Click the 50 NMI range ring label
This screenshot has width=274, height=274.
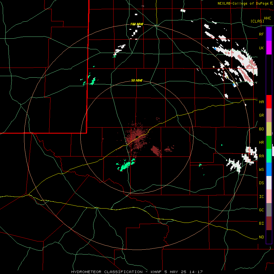tap(137, 80)
